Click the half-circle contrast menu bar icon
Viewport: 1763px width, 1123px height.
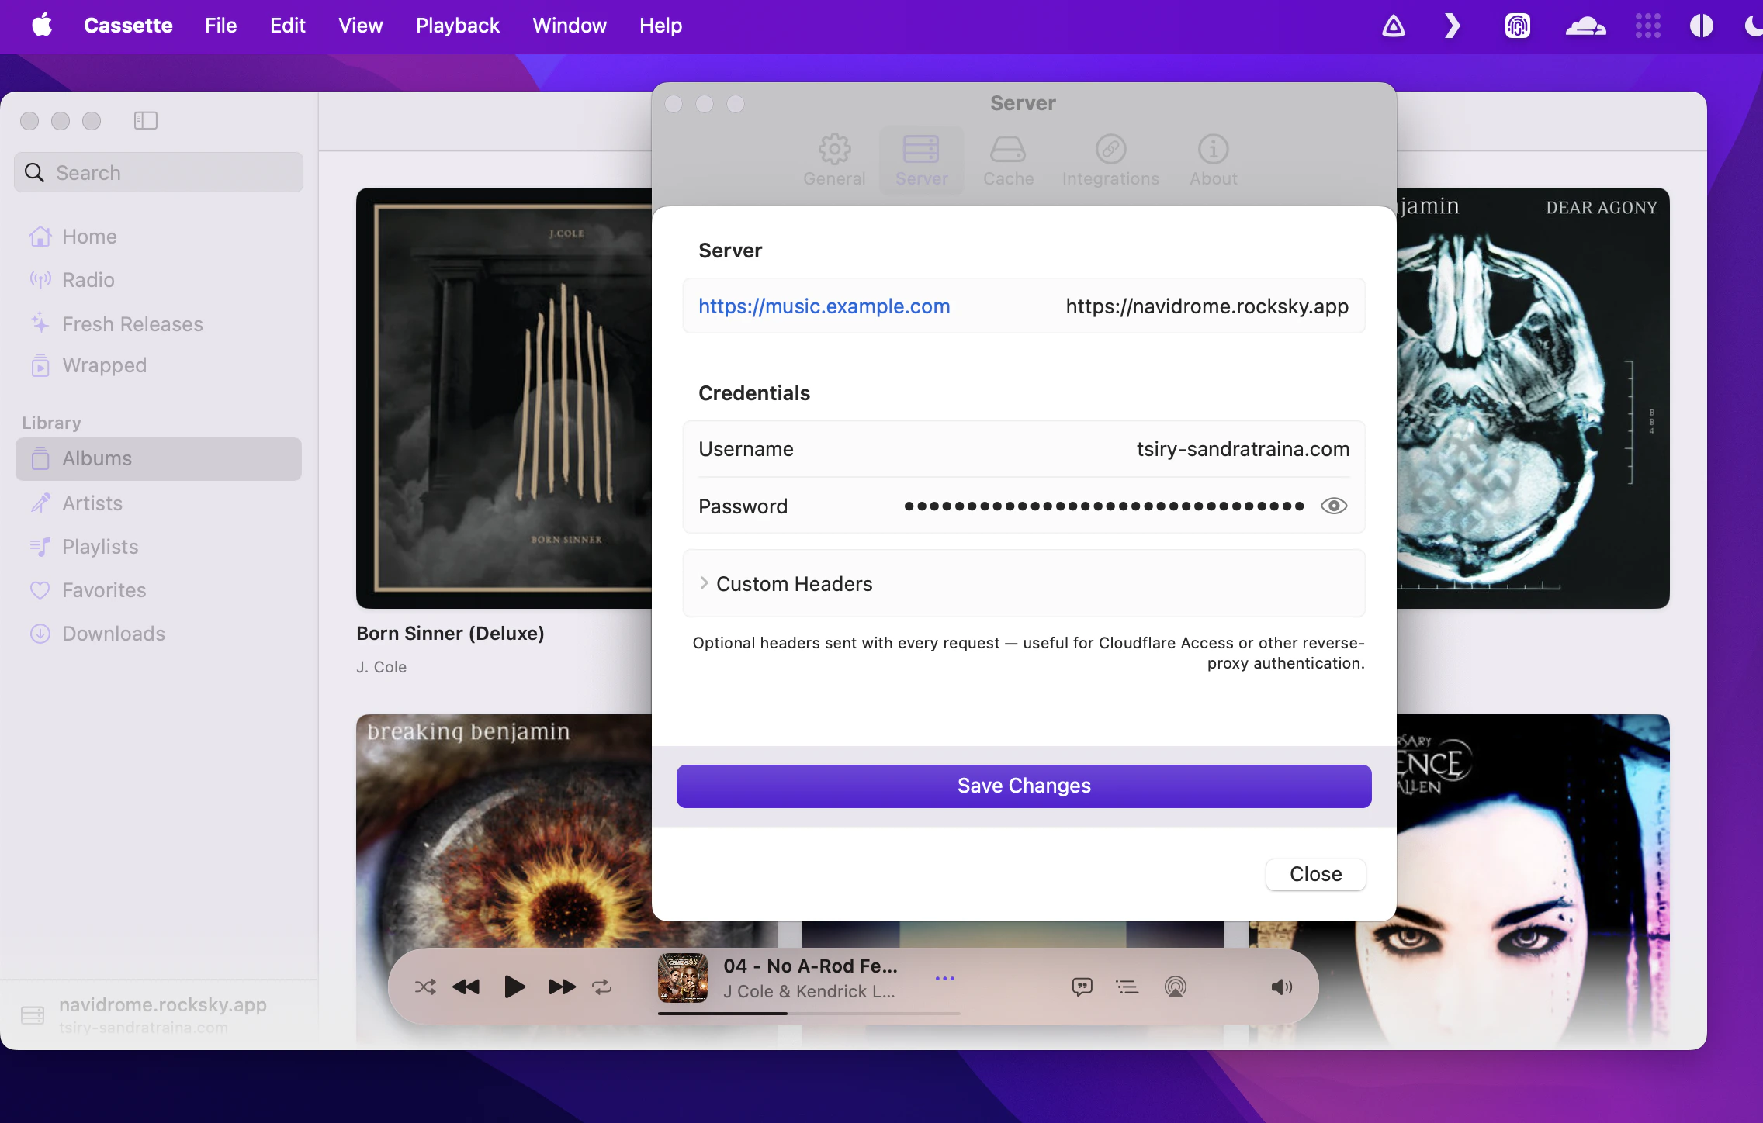(1701, 26)
